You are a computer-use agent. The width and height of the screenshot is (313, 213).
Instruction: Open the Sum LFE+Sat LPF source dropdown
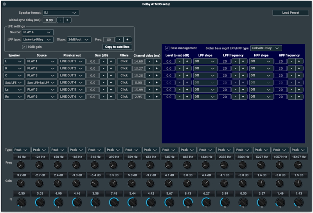click(x=41, y=82)
